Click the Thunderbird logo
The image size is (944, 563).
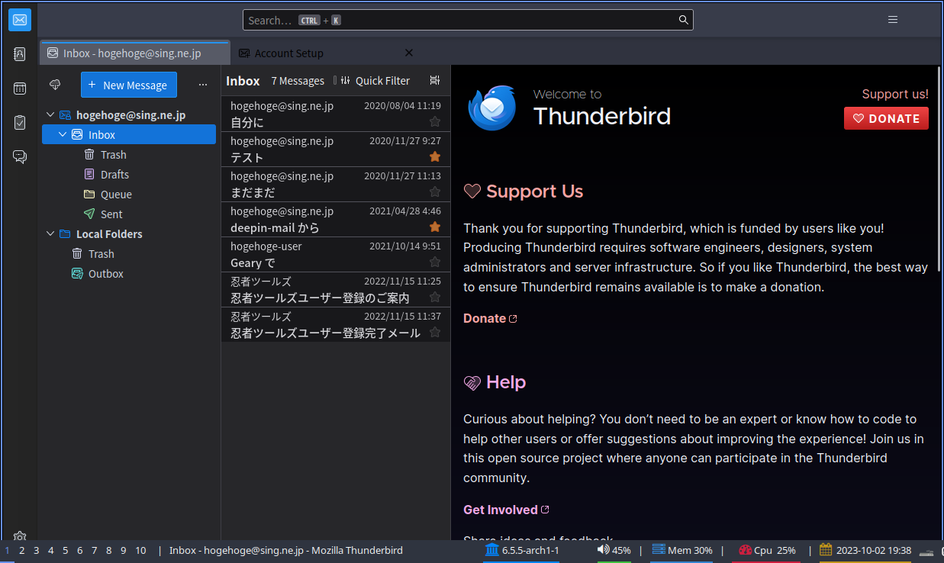coord(491,108)
